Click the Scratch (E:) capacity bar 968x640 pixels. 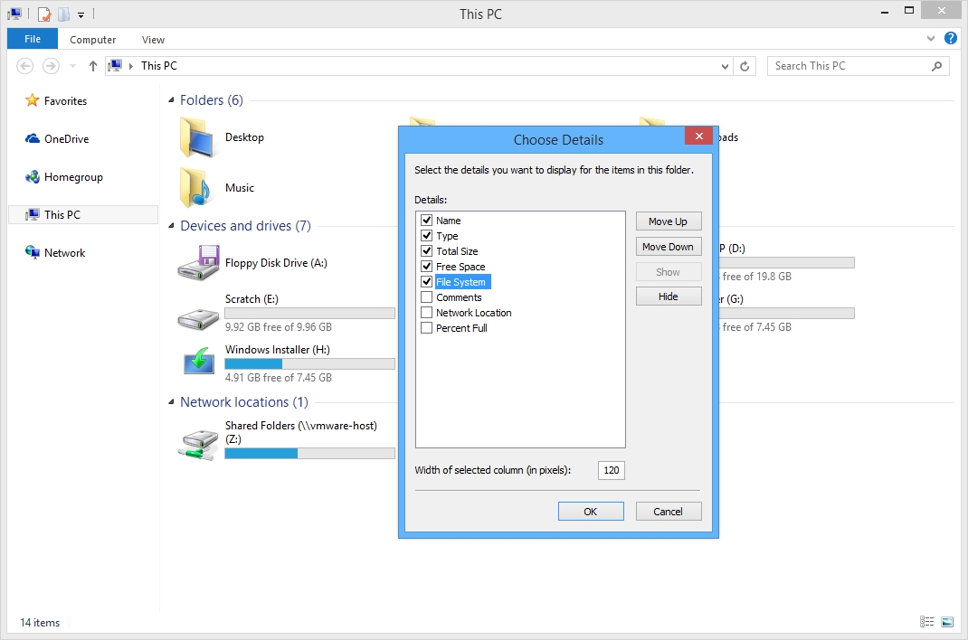coord(310,313)
